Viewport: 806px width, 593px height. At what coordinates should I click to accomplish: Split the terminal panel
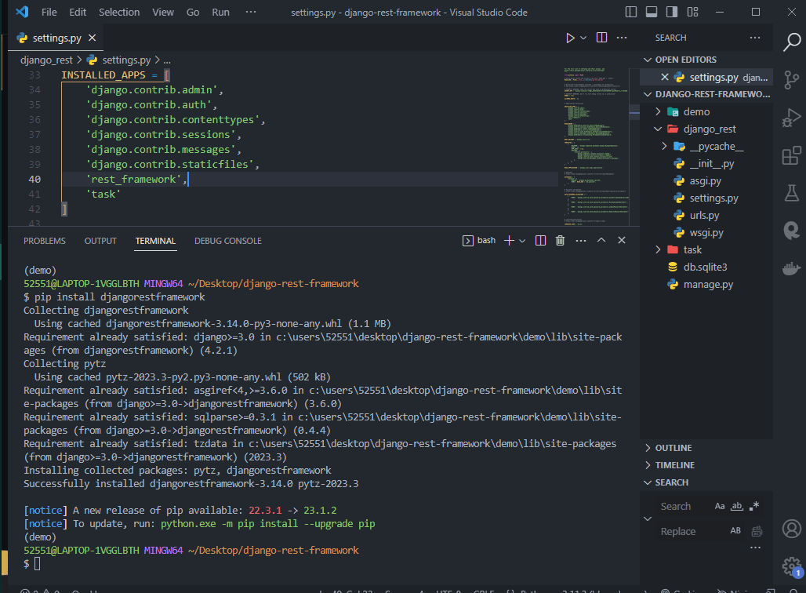[540, 240]
